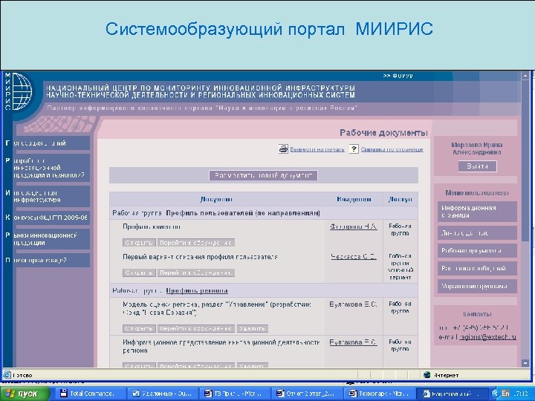Open the Отчет 3 этап taskbar item
535x401 pixels.
(306, 394)
